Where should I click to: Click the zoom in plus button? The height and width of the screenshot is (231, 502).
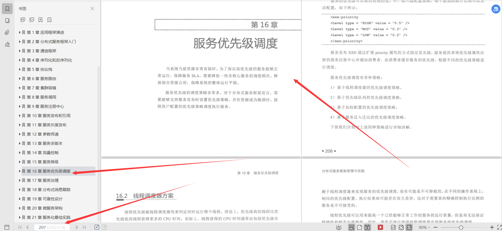[492, 227]
